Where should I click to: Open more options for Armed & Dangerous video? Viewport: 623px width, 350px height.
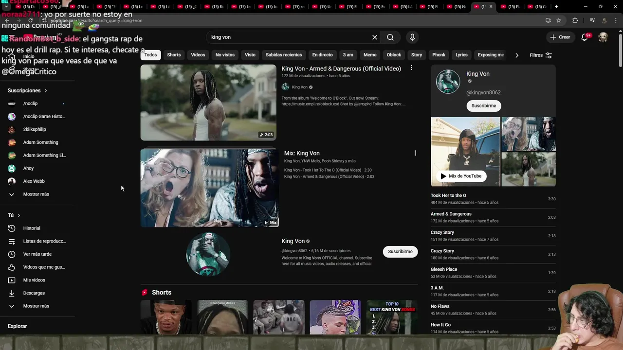(x=411, y=68)
